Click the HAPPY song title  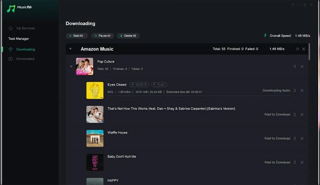(113, 180)
